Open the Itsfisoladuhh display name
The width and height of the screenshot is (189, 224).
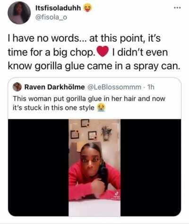click(x=58, y=8)
